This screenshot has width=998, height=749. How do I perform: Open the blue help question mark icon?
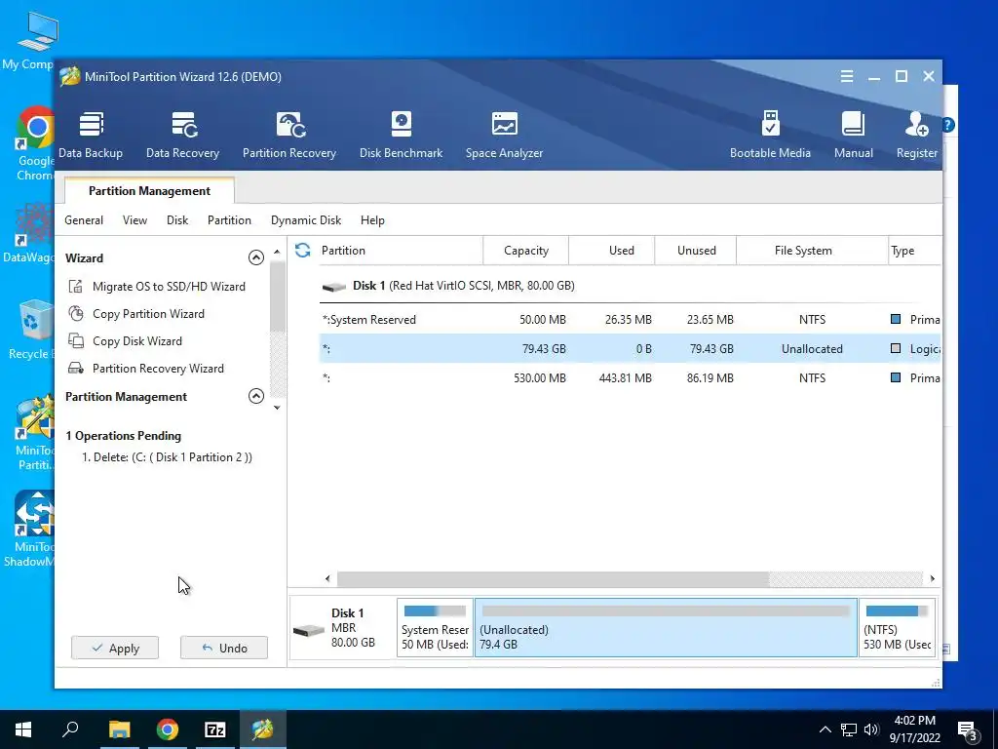tap(947, 125)
